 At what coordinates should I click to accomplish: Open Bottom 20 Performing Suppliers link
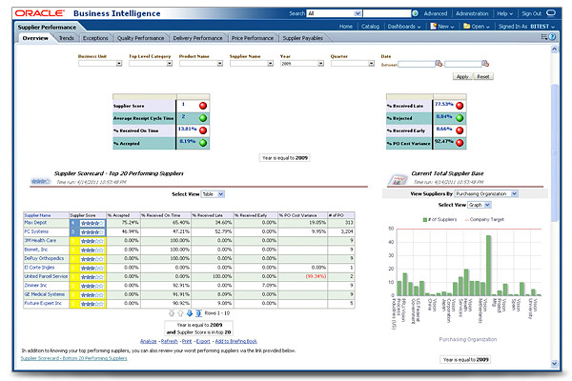(73, 358)
